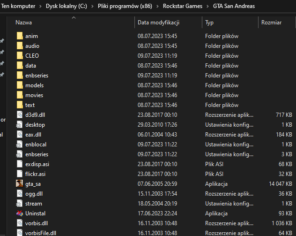Sort by Rozmiar column header
This screenshot has height=236, width=296.
click(x=271, y=23)
